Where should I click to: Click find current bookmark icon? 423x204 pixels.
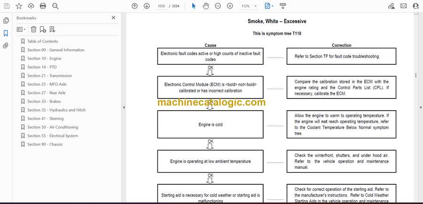pos(52,30)
